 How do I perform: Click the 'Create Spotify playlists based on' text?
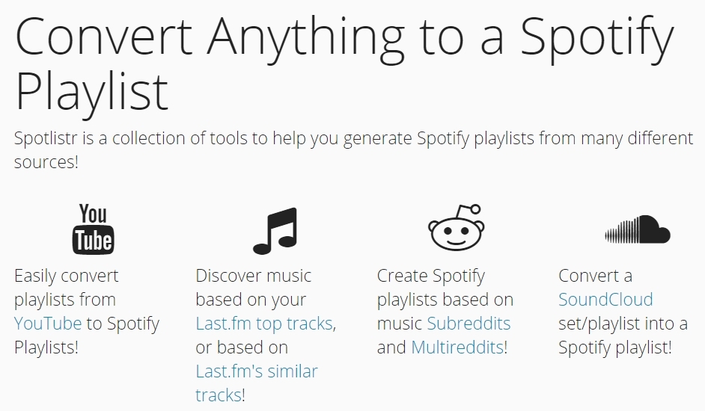click(x=445, y=288)
